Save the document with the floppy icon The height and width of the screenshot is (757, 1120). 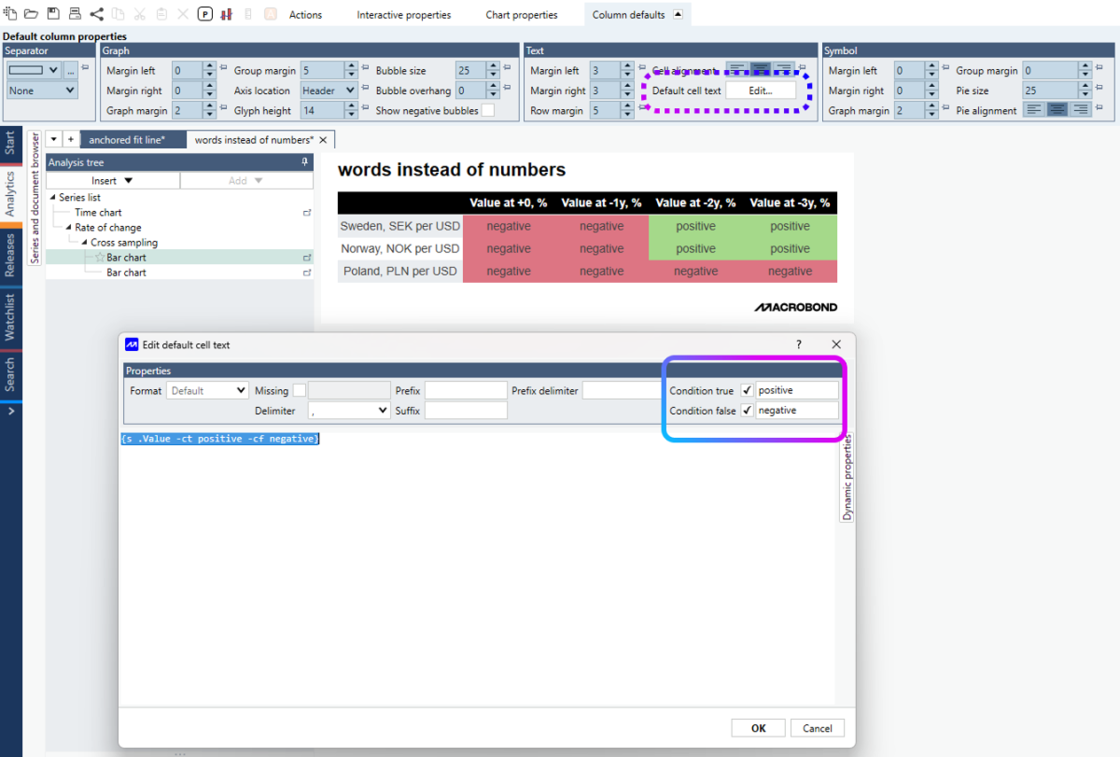click(53, 14)
